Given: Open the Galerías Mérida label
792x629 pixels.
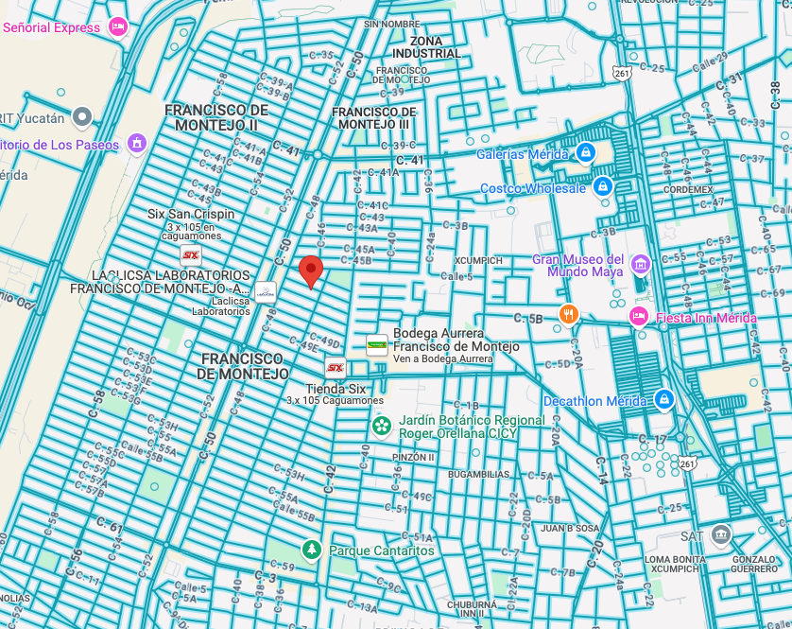Looking at the screenshot, I should (x=523, y=154).
